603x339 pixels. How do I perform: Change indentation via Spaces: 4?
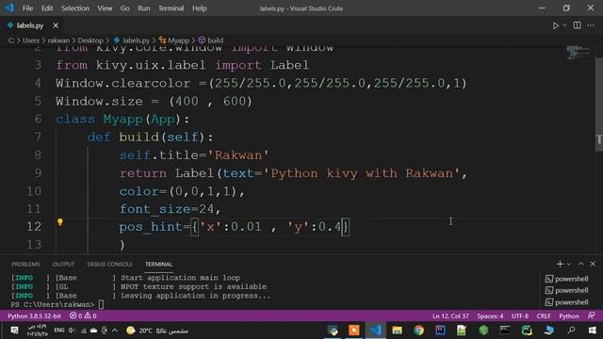490,316
